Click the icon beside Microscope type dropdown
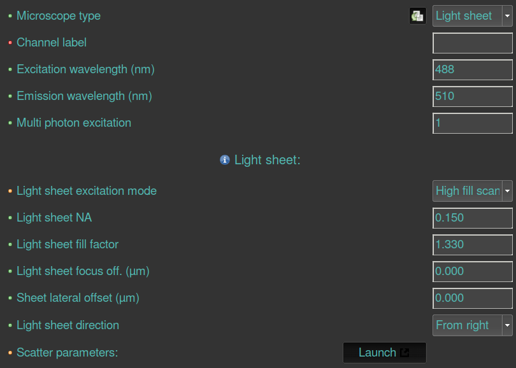Screen dimensions: 516x368 tap(417, 16)
